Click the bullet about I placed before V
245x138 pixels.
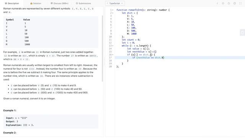click(x=43, y=85)
